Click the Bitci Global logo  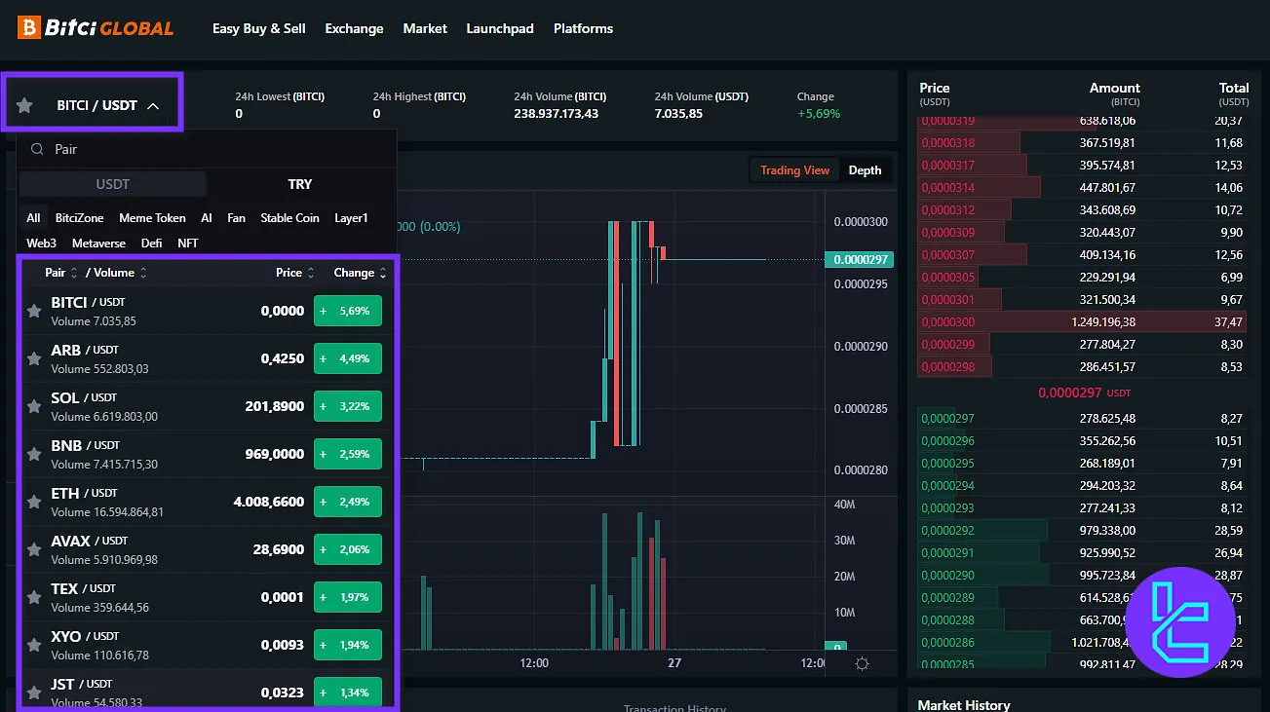coord(96,28)
